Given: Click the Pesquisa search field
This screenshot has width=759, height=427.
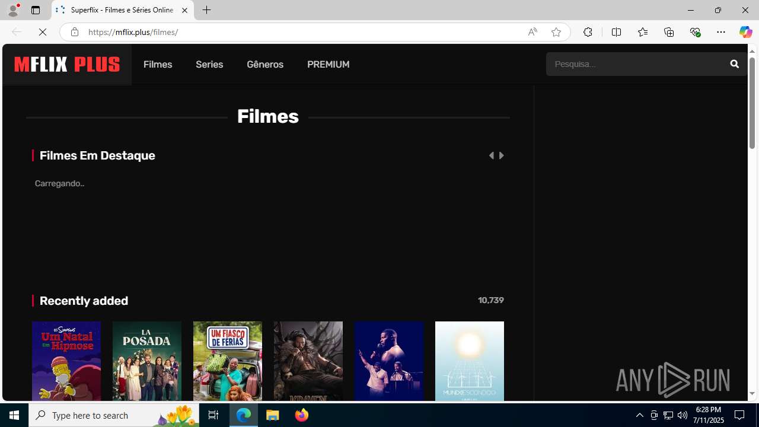Looking at the screenshot, I should click(x=634, y=64).
